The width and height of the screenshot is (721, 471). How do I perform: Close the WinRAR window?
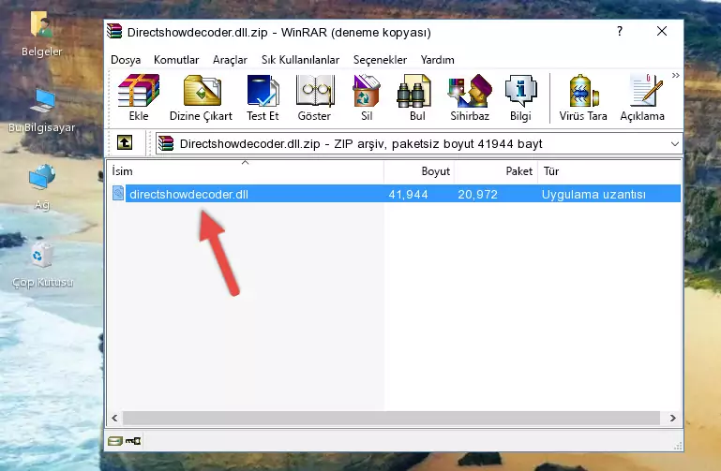(x=662, y=31)
